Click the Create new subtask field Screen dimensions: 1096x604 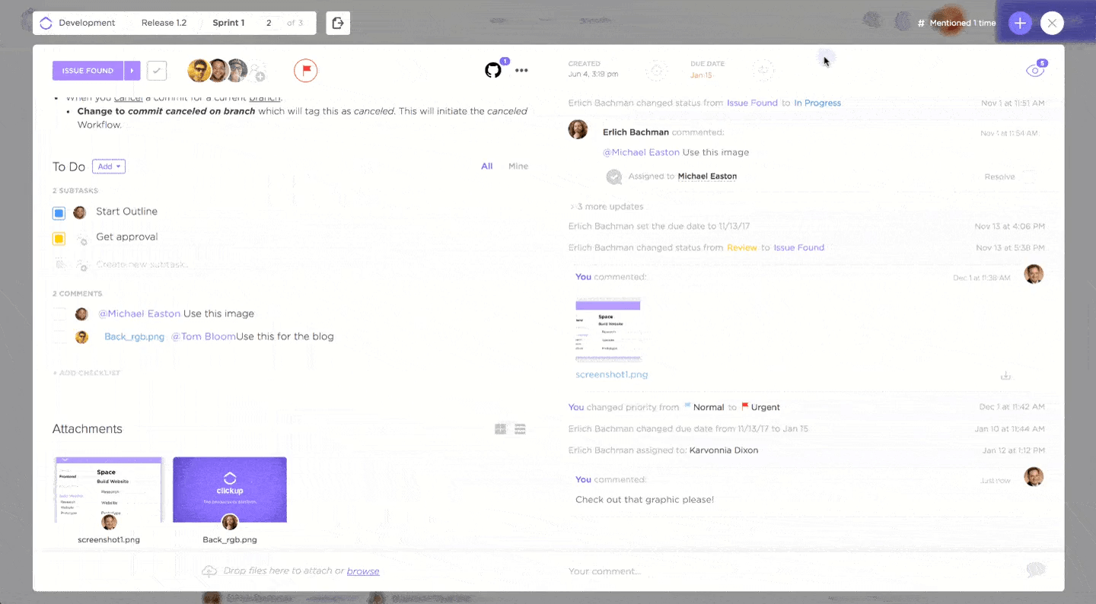[x=142, y=265]
